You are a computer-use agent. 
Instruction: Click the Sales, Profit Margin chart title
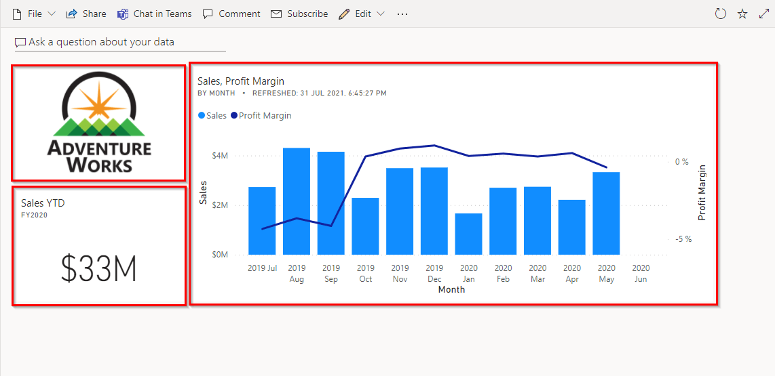click(x=241, y=81)
